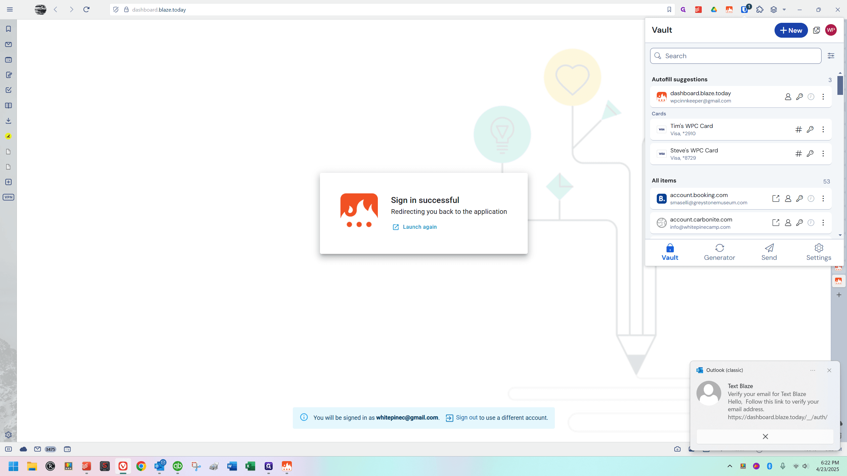847x476 pixels.
Task: Open the Mail panel in the sidebar
Action: pos(9,44)
